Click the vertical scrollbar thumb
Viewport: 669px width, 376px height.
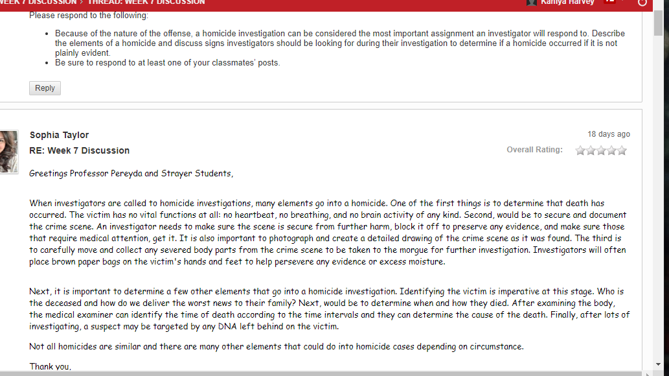click(658, 23)
